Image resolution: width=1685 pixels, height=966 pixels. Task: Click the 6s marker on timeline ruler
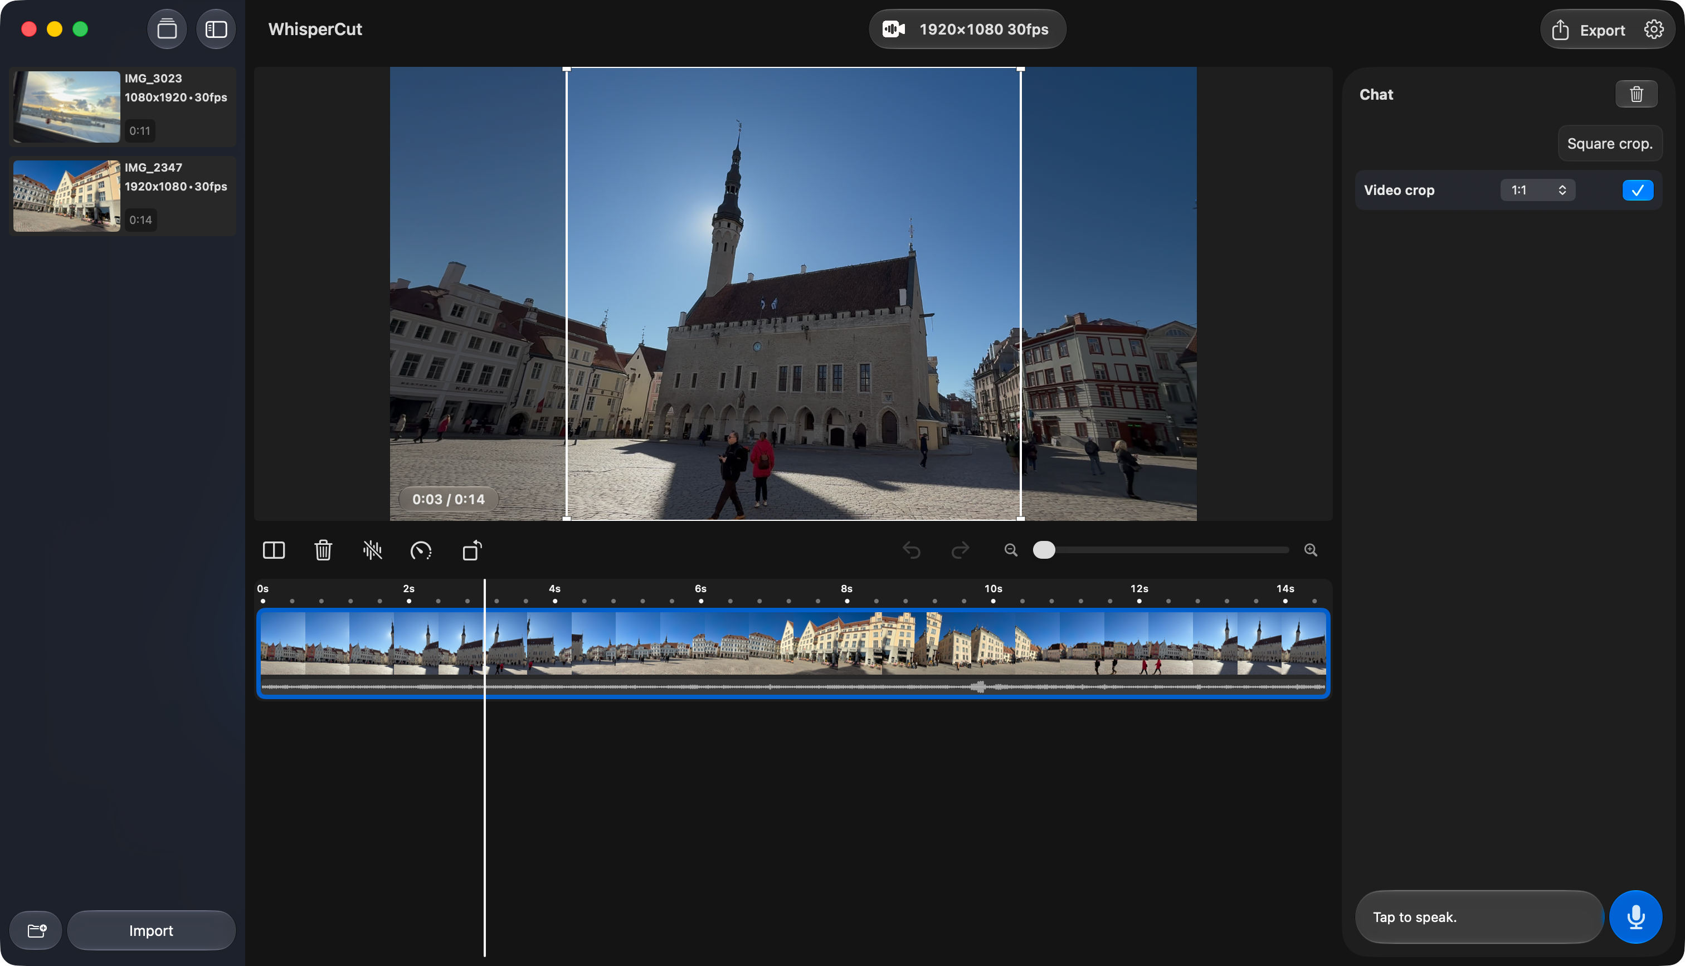pos(700,588)
